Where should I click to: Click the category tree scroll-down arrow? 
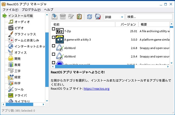coord(47,101)
